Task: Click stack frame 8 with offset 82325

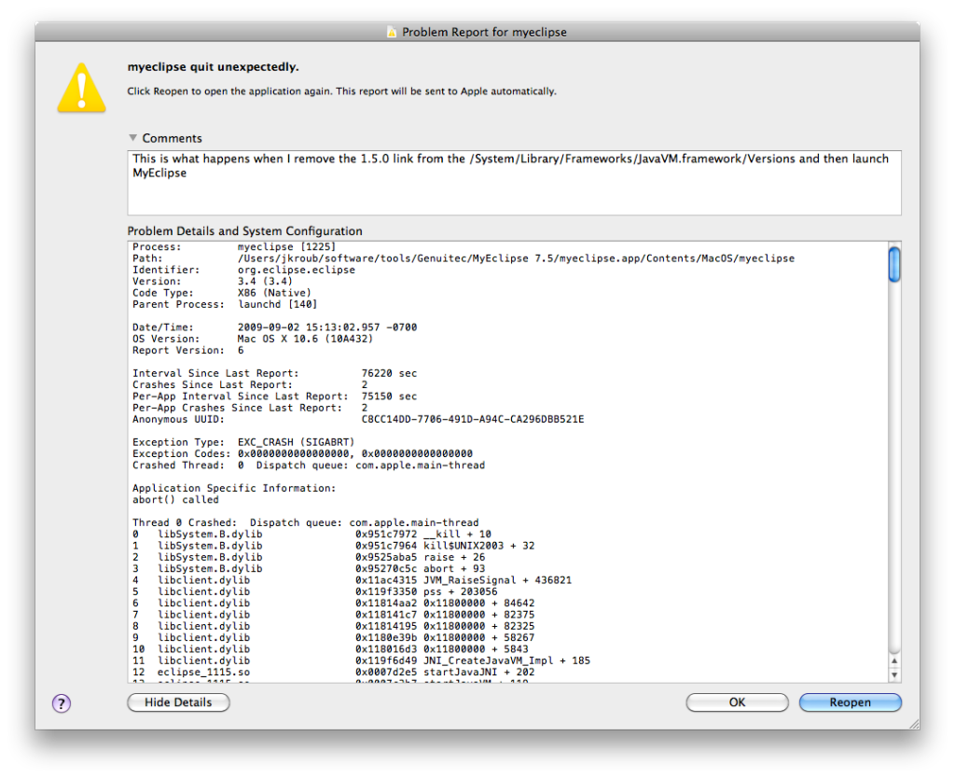Action: 334,627
